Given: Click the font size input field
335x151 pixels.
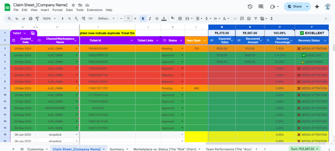Looking at the screenshot, I should point(129,19).
